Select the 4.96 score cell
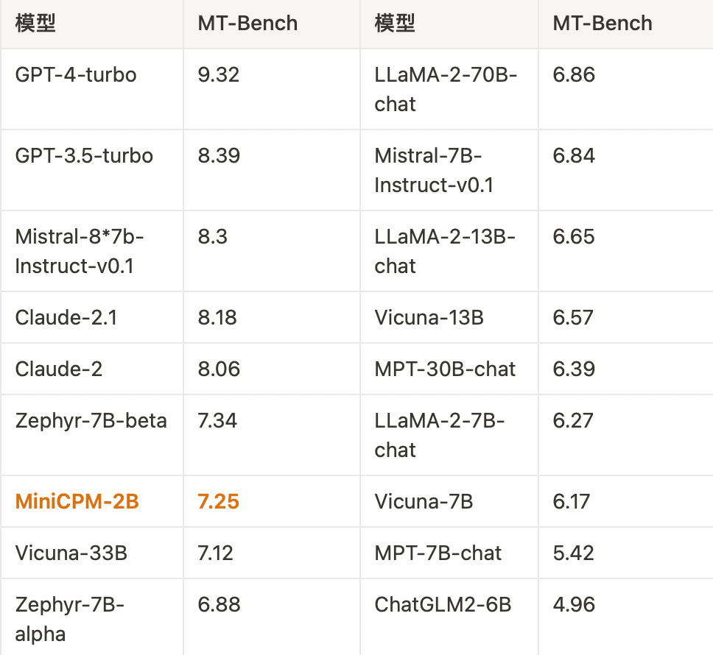The width and height of the screenshot is (713, 655). pos(574,604)
